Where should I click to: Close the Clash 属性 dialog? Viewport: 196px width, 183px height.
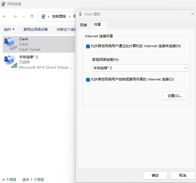[x=193, y=14]
